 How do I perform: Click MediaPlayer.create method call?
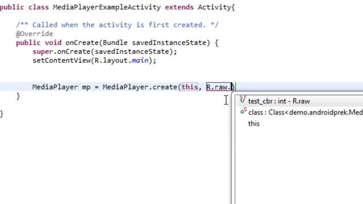(140, 87)
